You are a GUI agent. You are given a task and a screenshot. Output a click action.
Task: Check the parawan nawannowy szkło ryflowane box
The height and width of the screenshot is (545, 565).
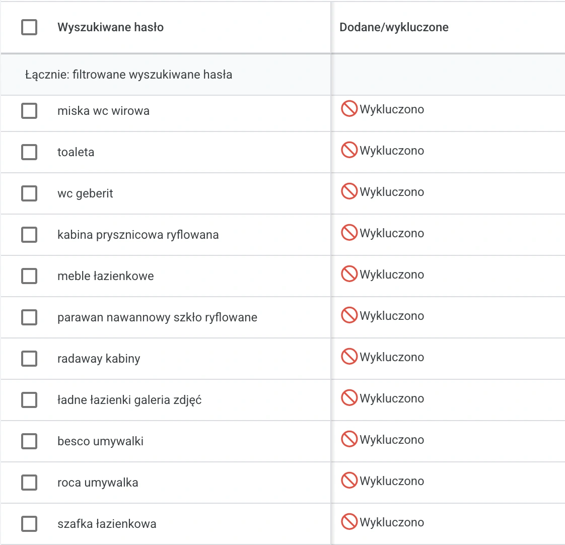click(29, 317)
